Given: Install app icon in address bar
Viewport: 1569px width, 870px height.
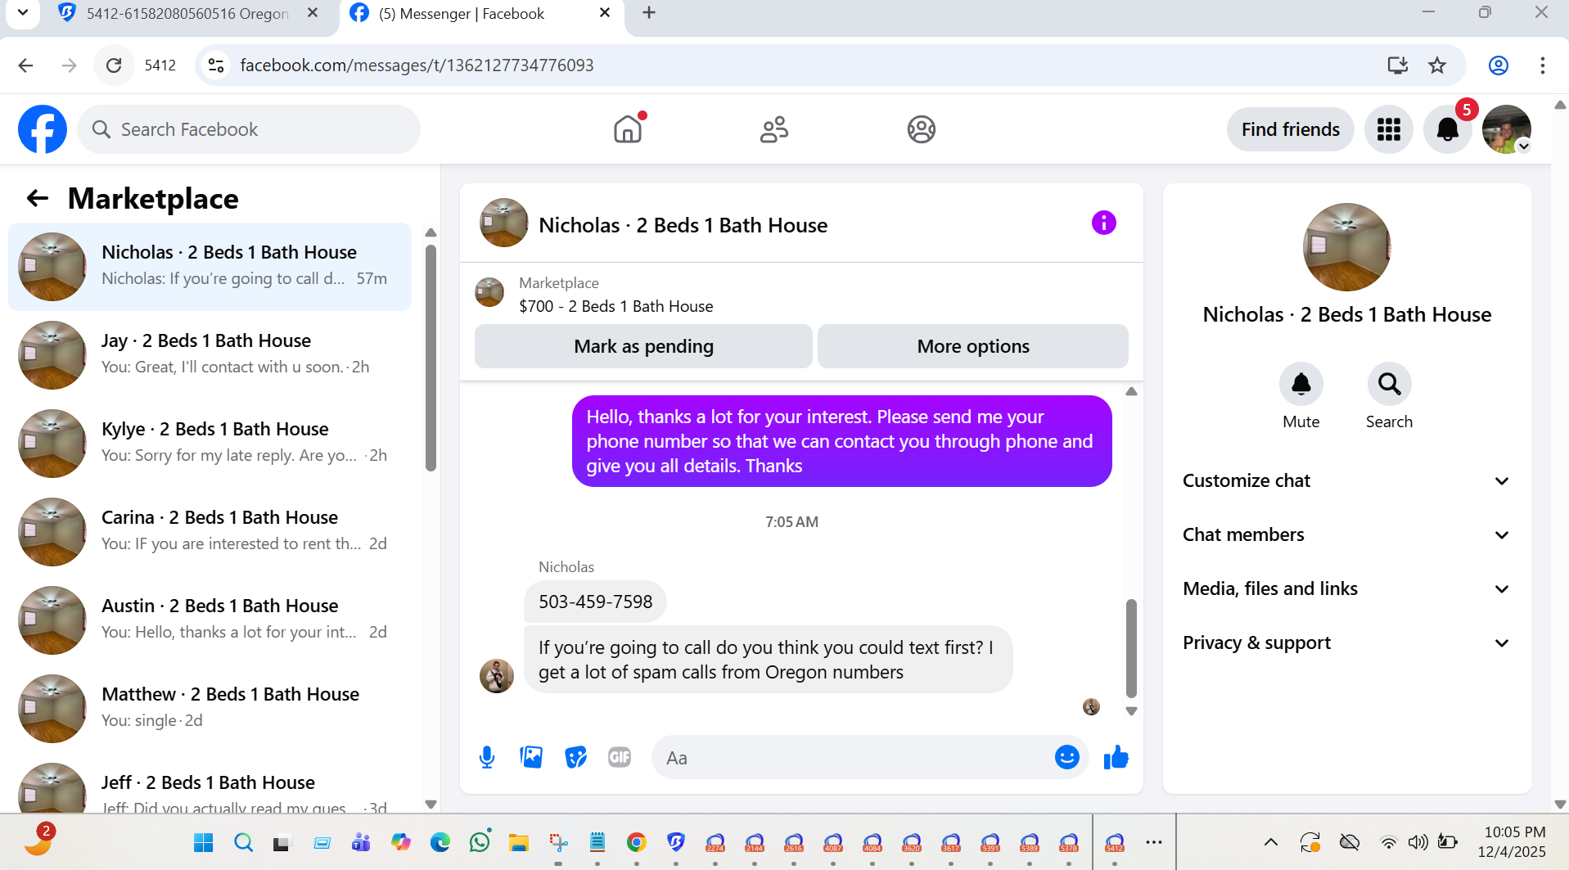Looking at the screenshot, I should click(1397, 65).
